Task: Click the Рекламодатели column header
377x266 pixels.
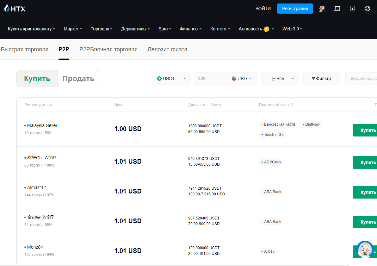Action: click(x=38, y=105)
